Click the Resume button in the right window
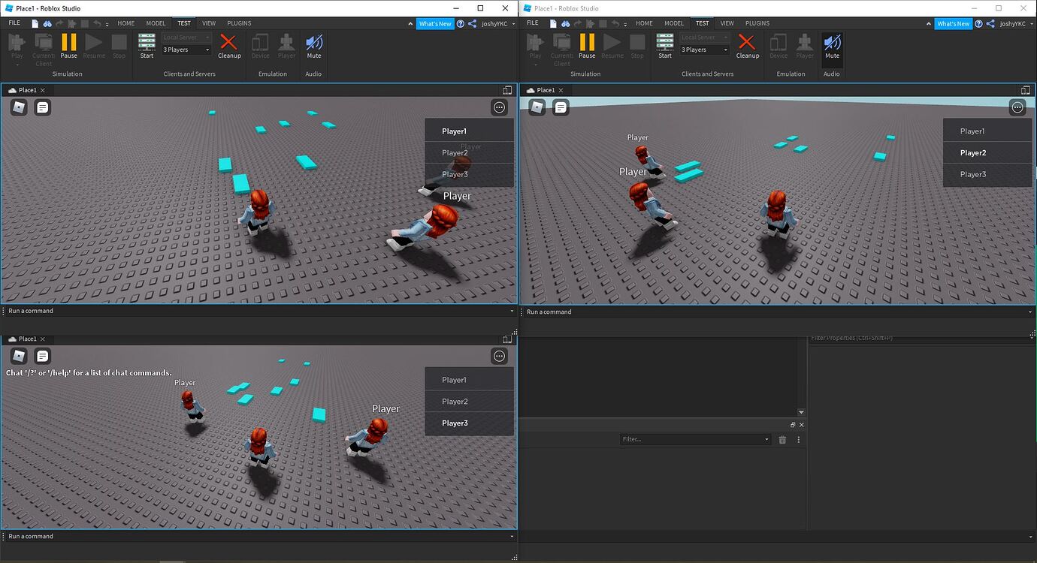Viewport: 1037px width, 563px height. (612, 45)
